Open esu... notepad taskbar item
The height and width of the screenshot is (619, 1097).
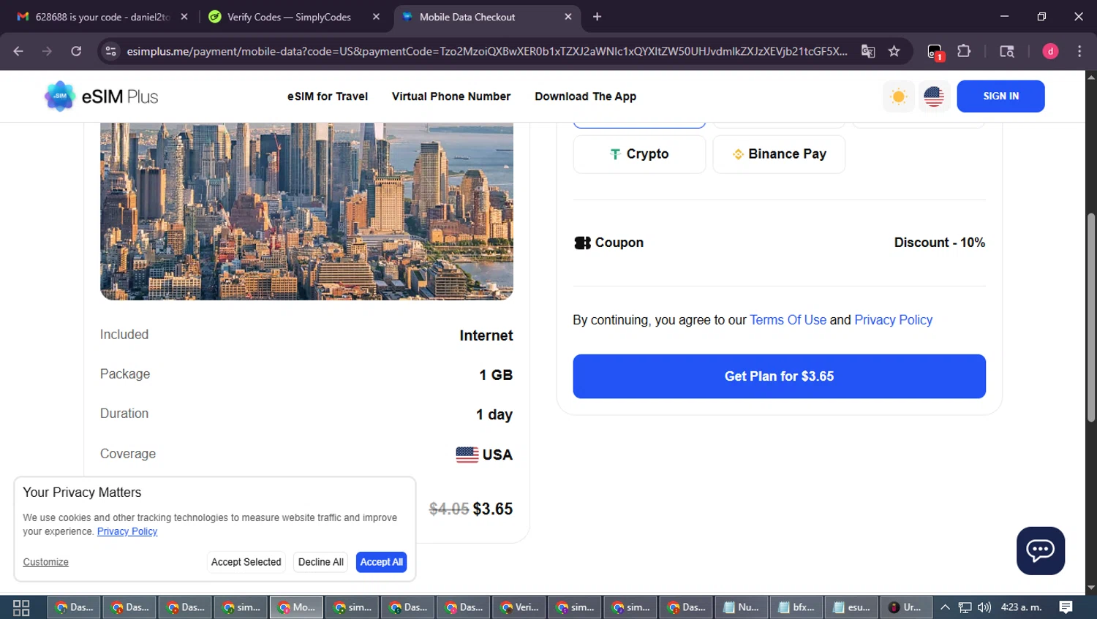(852, 607)
